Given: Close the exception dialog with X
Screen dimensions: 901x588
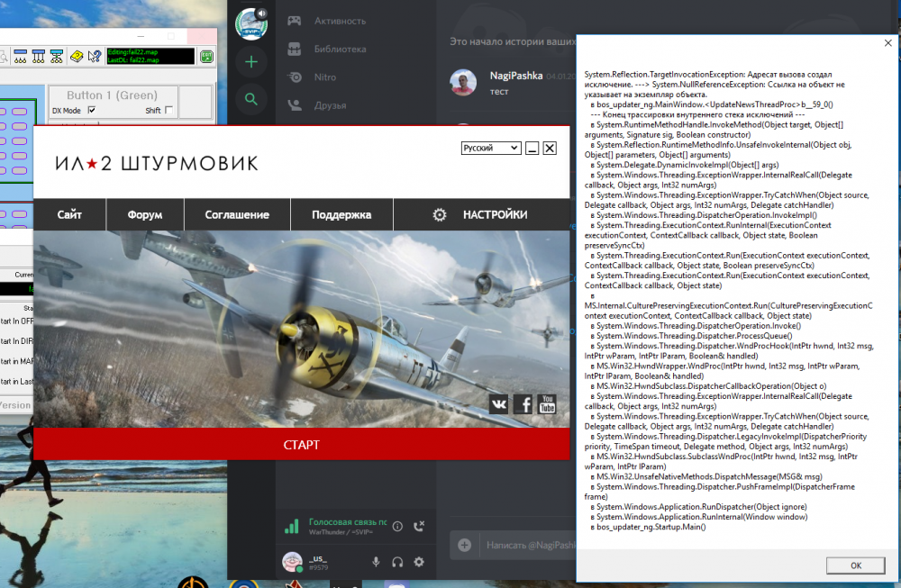Looking at the screenshot, I should tap(887, 43).
